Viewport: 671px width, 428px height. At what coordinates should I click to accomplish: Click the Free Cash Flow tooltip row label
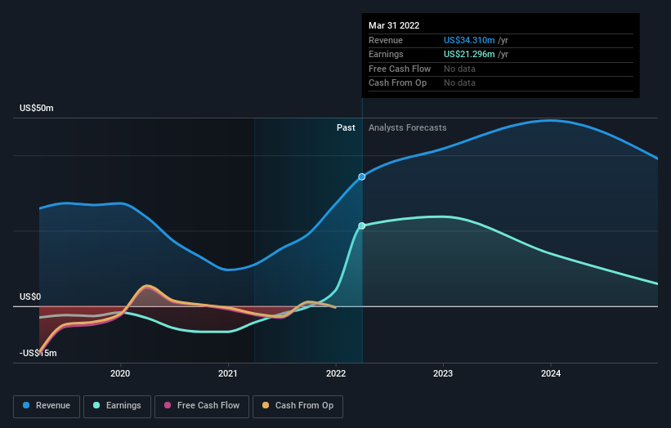tap(400, 69)
